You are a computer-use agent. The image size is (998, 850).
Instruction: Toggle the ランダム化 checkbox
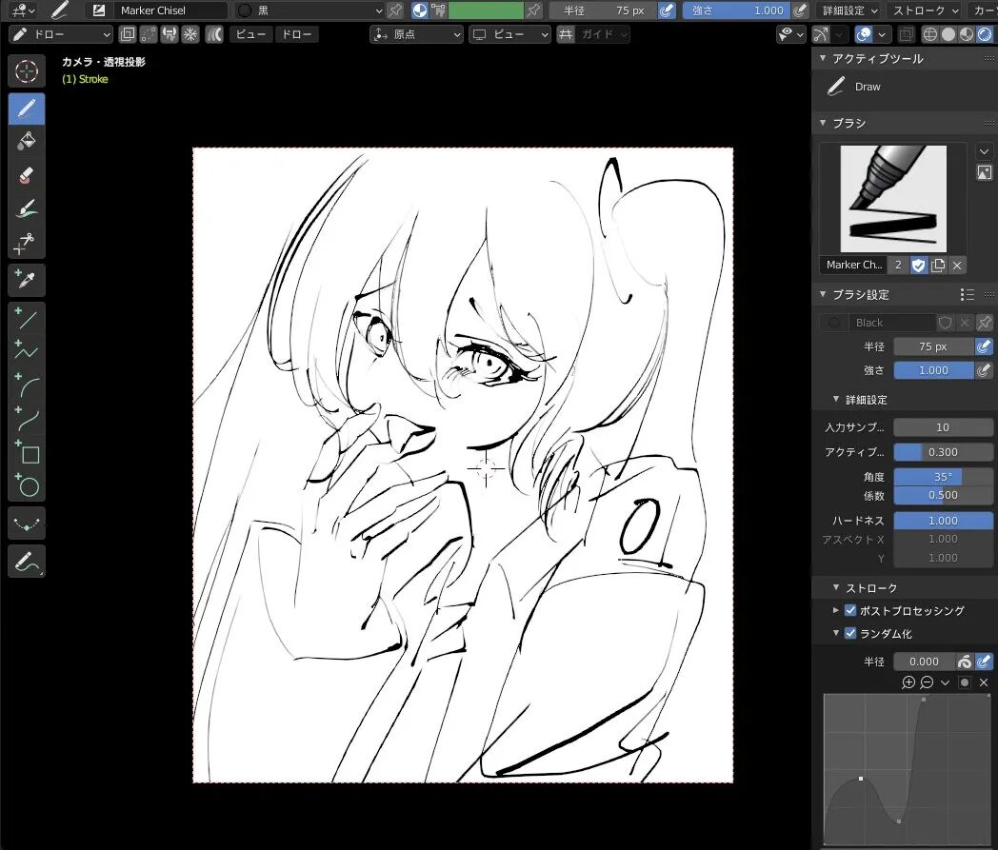point(850,634)
